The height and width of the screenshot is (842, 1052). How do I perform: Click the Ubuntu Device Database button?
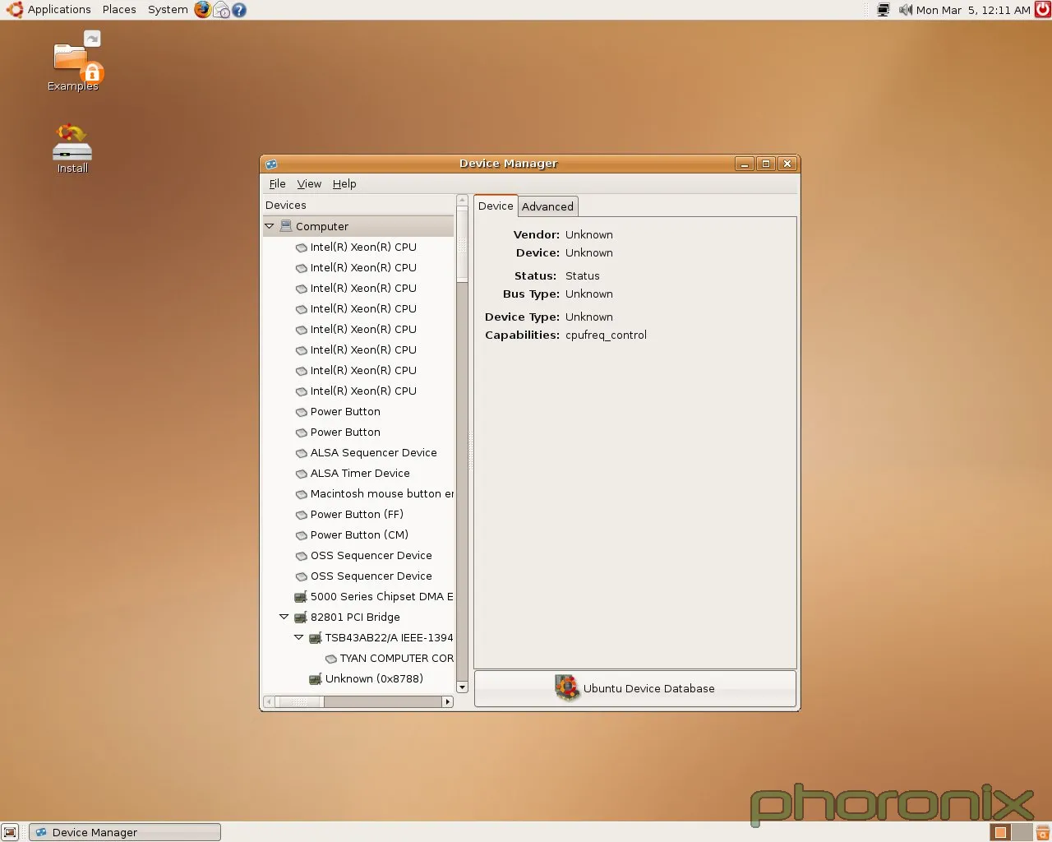[635, 689]
